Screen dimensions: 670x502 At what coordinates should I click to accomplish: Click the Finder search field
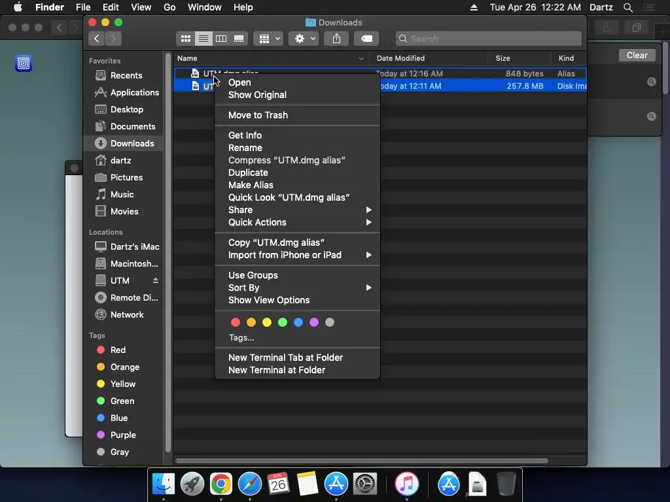coord(488,39)
